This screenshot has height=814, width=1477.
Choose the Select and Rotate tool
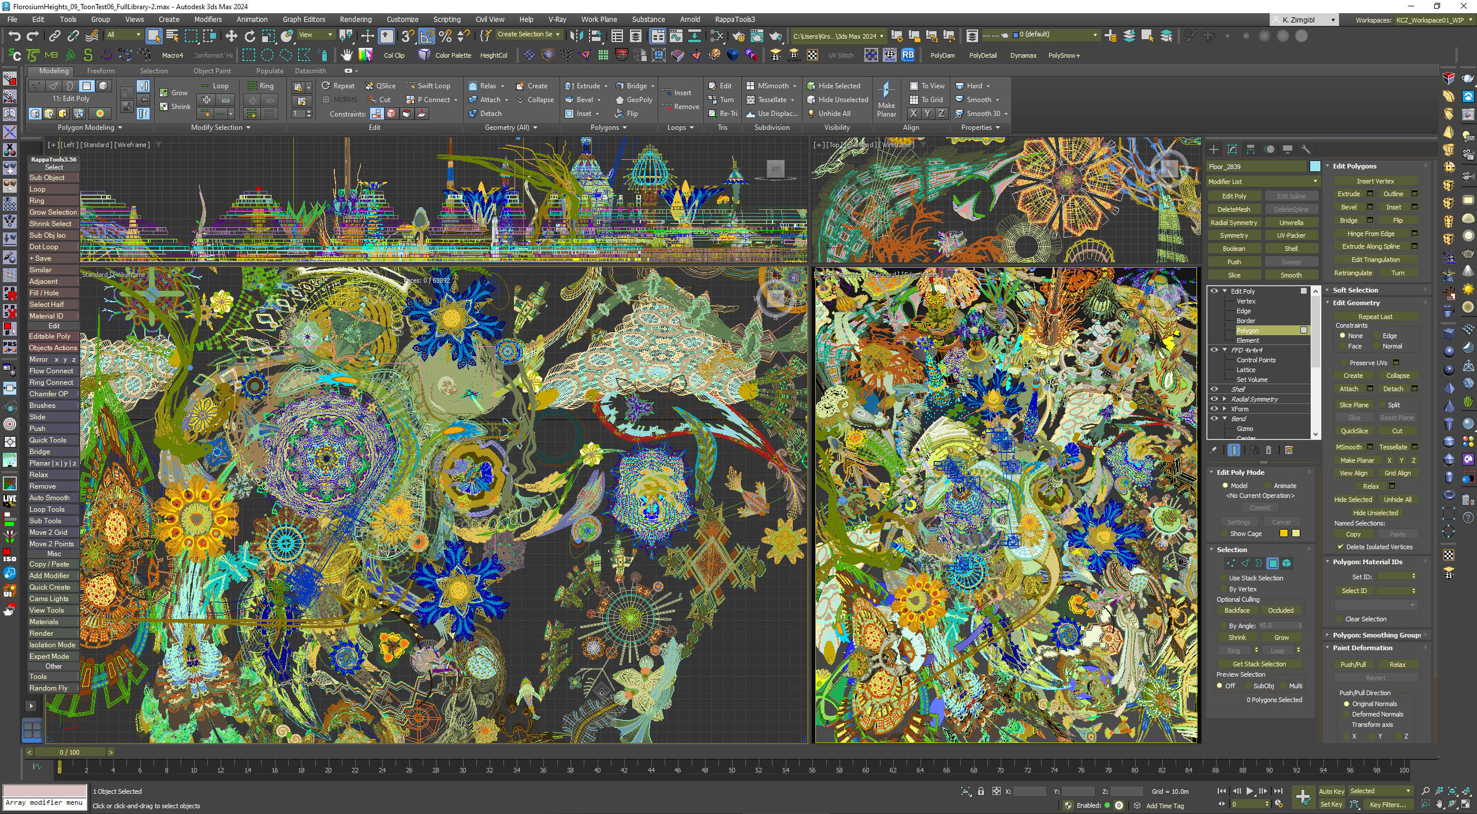[x=249, y=36]
